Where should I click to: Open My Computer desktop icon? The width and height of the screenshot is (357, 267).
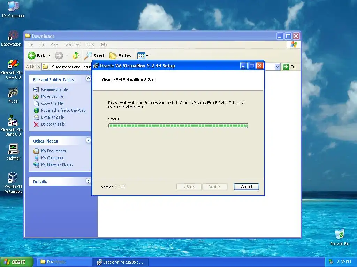(13, 9)
